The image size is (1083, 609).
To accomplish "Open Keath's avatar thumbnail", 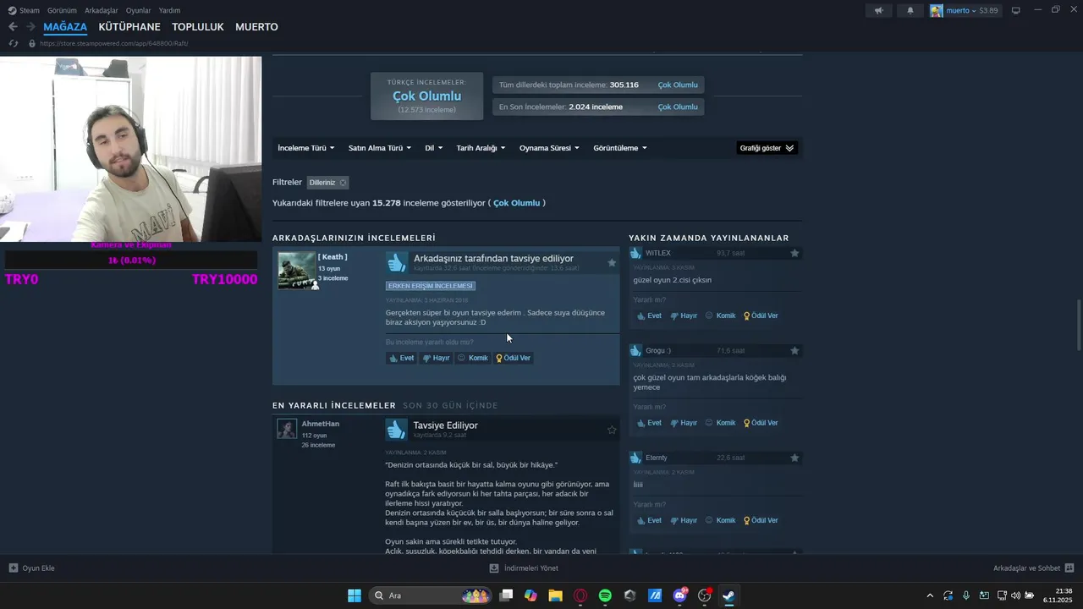I will click(296, 271).
